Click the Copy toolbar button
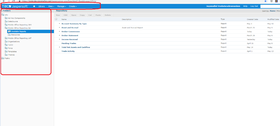The height and width of the screenshot is (126, 280). coord(82,15)
